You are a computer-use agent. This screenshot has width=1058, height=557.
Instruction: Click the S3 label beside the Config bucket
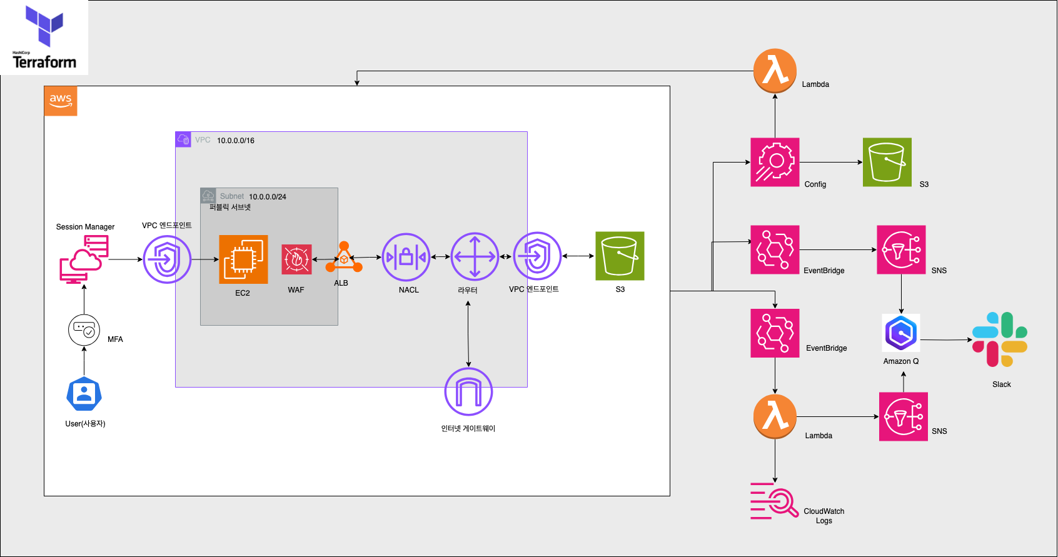click(x=924, y=184)
